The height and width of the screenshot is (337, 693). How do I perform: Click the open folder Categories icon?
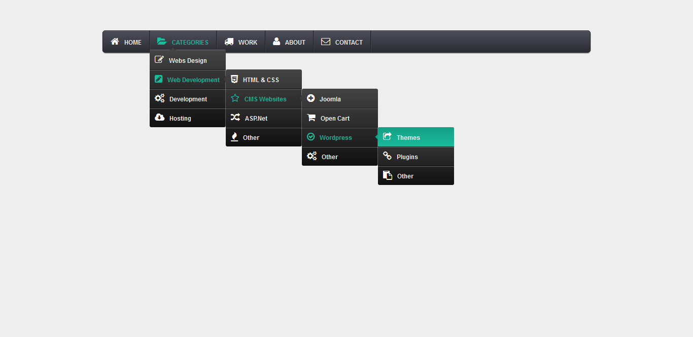point(162,42)
